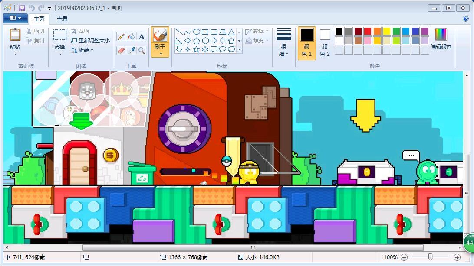Choose the Left arrow shape
Screen dimensions: 474x266
pyautogui.click(x=223, y=40)
